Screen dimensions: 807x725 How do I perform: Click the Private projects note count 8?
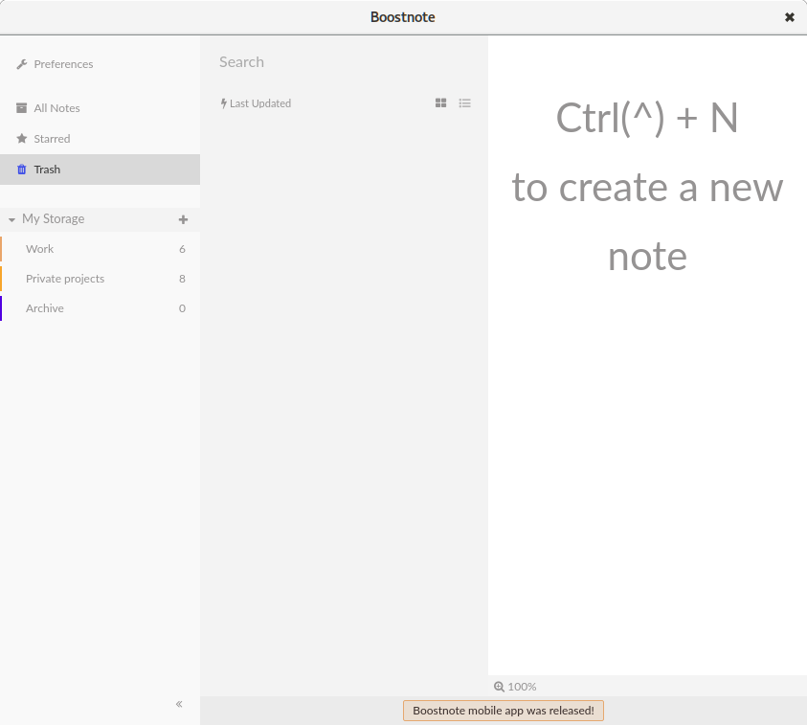click(x=182, y=279)
